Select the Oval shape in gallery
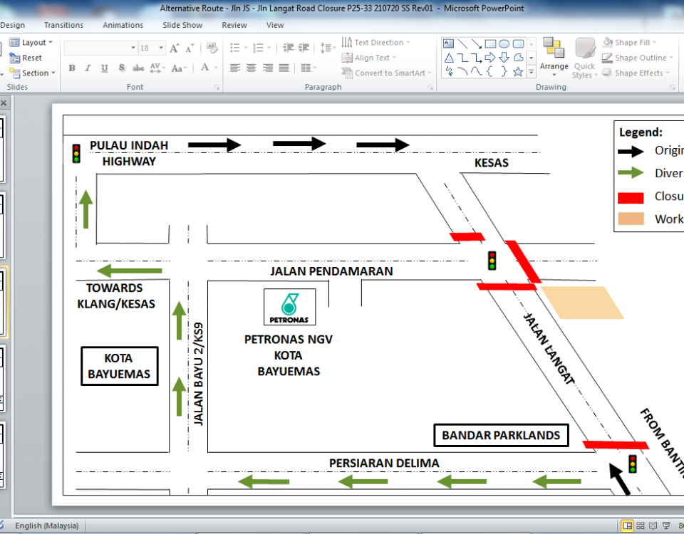 coord(504,44)
